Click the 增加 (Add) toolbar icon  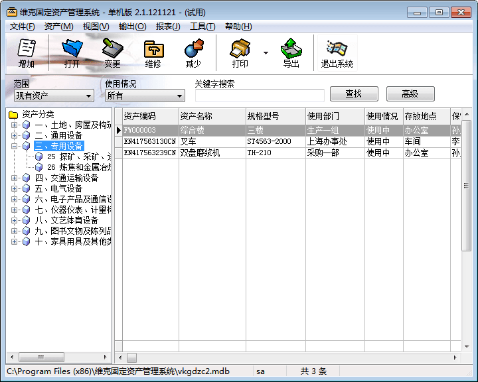click(x=27, y=53)
